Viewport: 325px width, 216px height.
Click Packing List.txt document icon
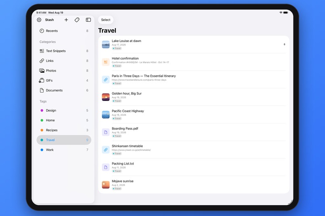(106, 167)
